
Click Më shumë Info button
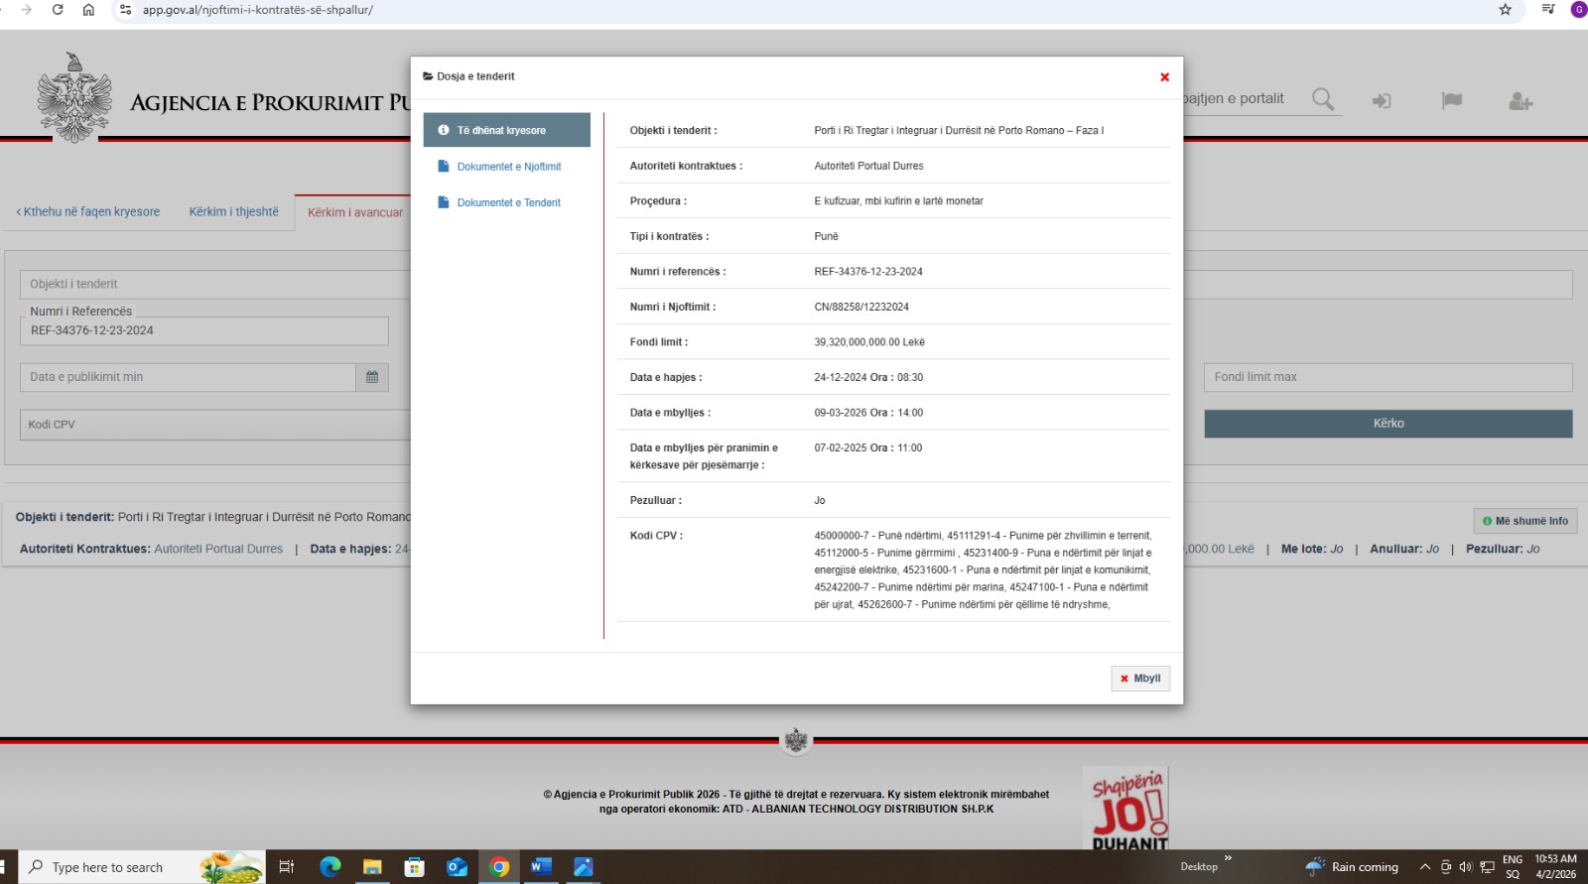(x=1524, y=521)
